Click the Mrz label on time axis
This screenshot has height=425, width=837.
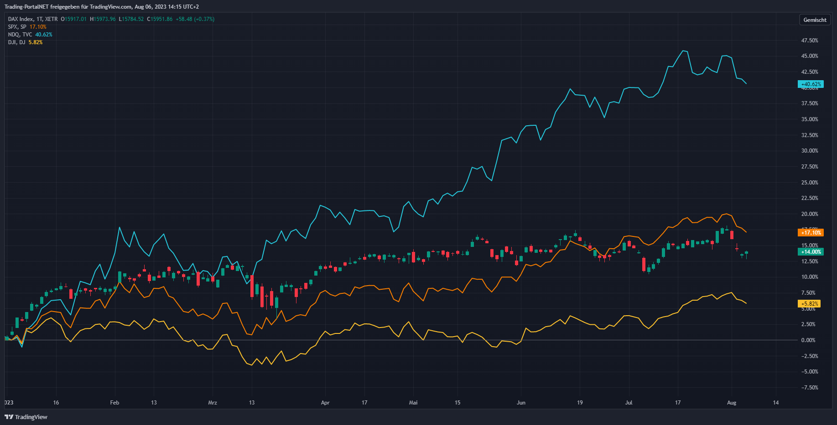click(213, 403)
